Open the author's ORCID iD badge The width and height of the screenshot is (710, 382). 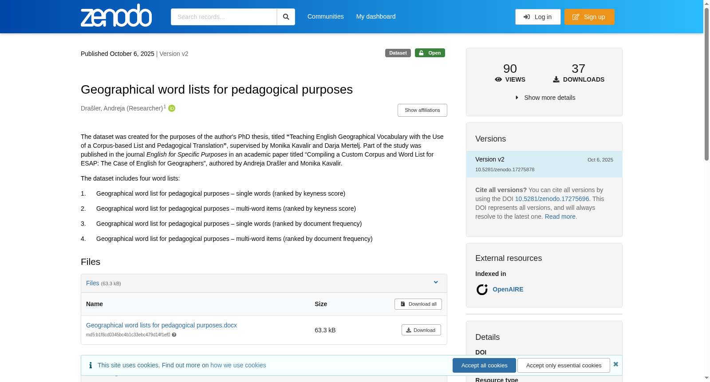pyautogui.click(x=172, y=108)
